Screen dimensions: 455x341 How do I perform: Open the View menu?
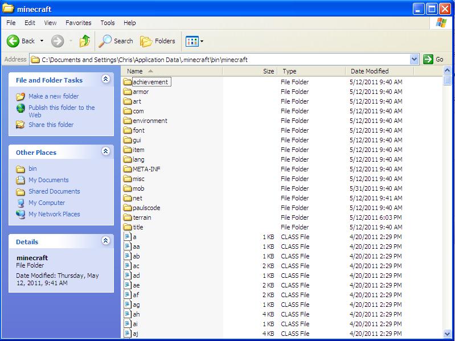coord(50,23)
